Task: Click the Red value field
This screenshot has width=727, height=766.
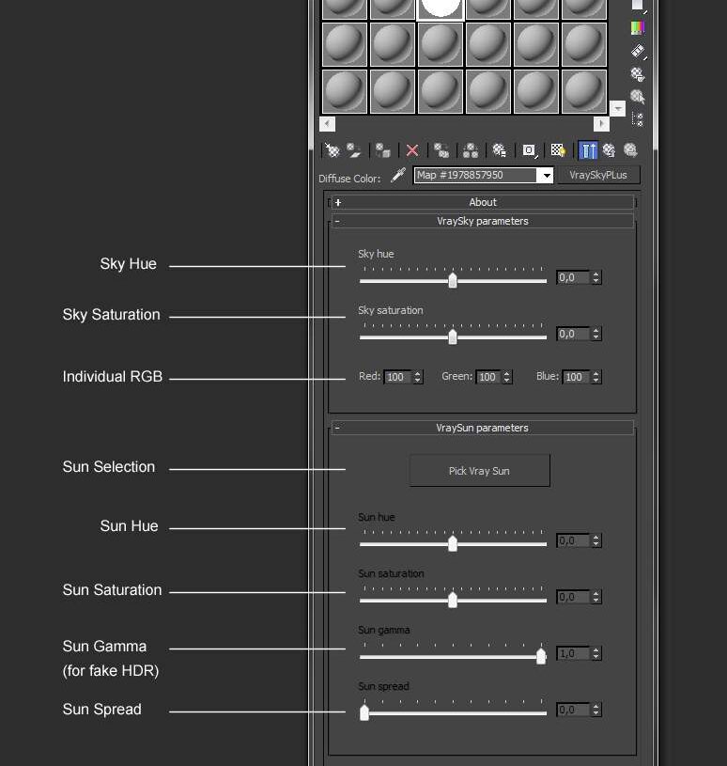Action: coord(398,377)
